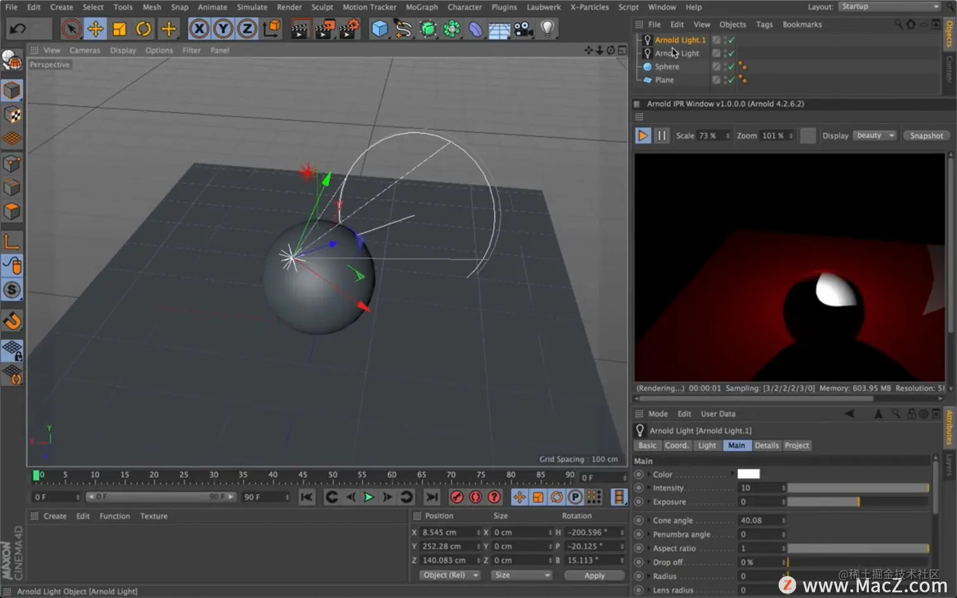Image resolution: width=957 pixels, height=598 pixels.
Task: Adjust the Intensity slider bar
Action: (858, 488)
